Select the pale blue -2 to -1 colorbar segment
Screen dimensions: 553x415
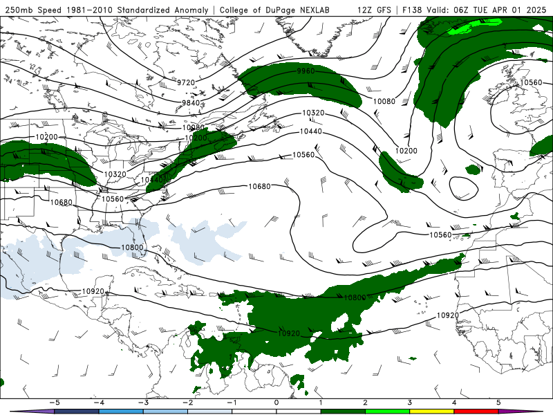click(x=210, y=412)
